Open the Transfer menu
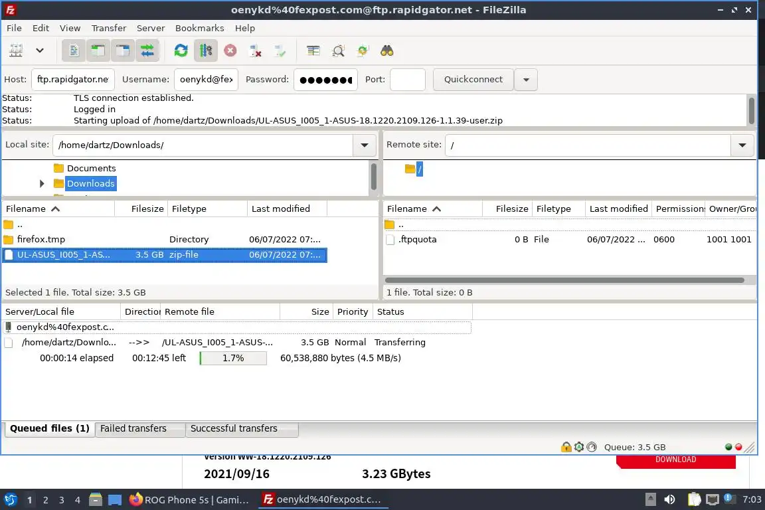Screen dimensions: 765x510 pyautogui.click(x=109, y=28)
